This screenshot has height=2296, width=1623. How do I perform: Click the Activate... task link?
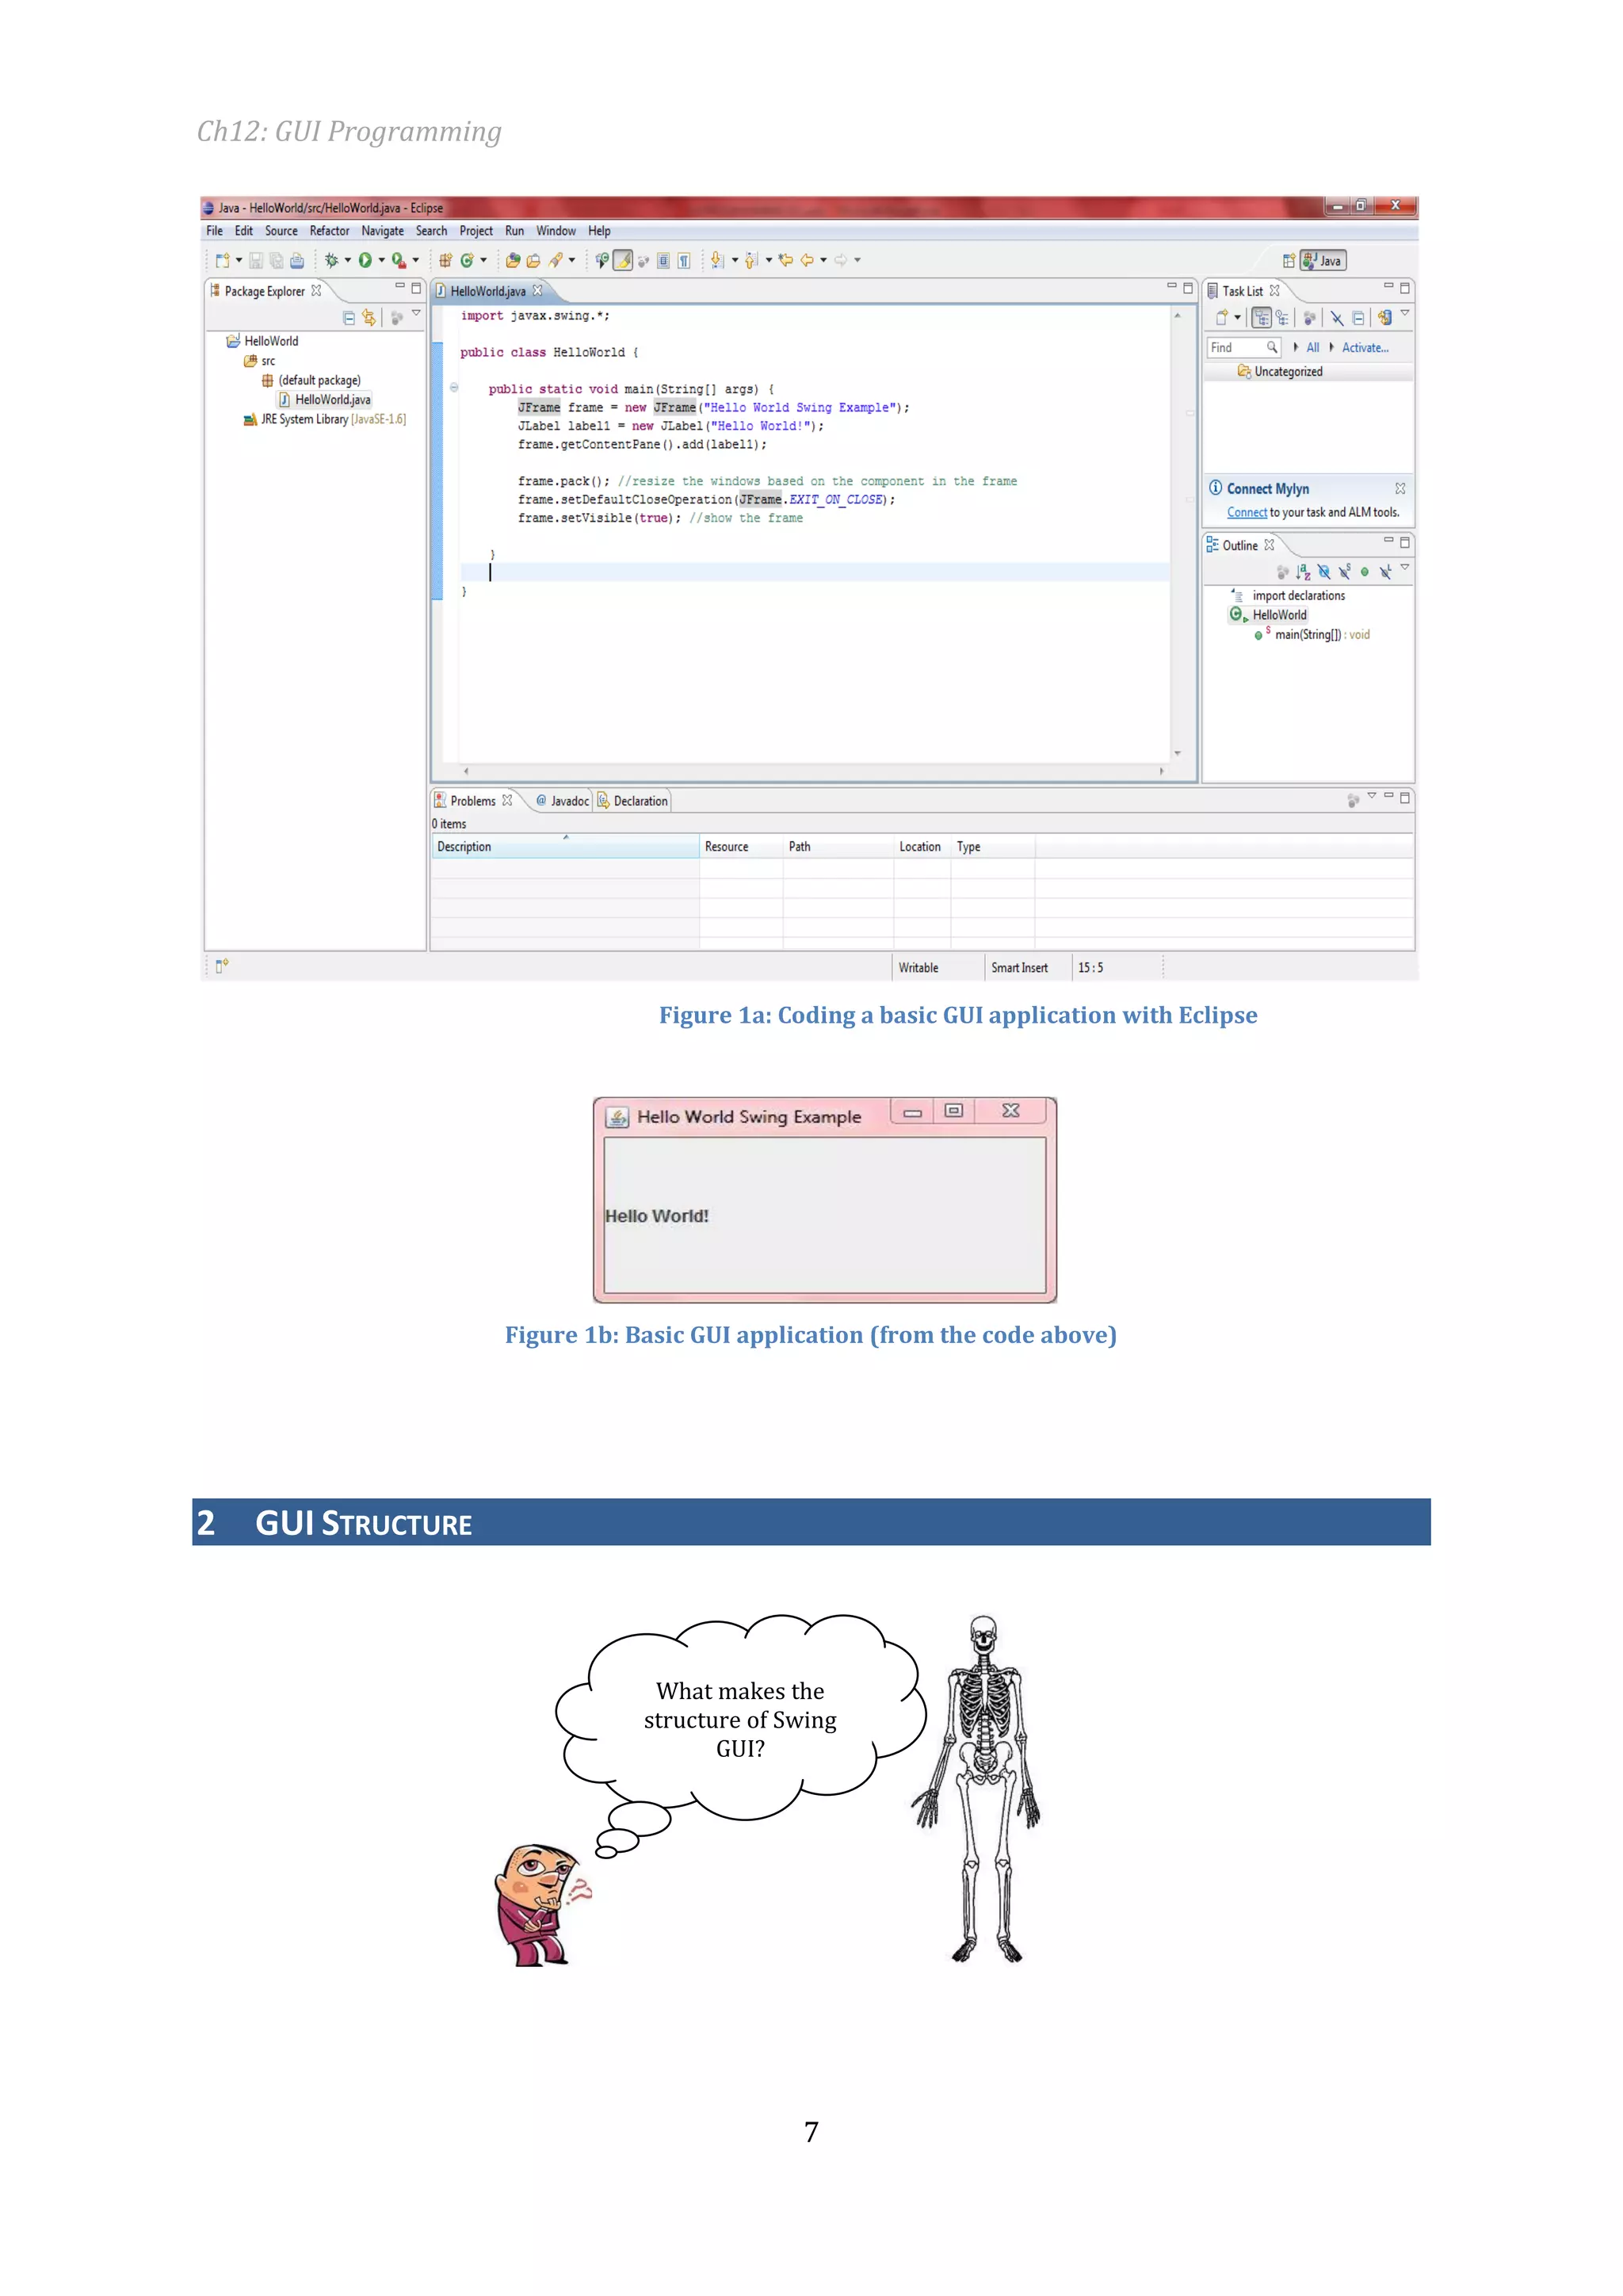pyautogui.click(x=1365, y=348)
